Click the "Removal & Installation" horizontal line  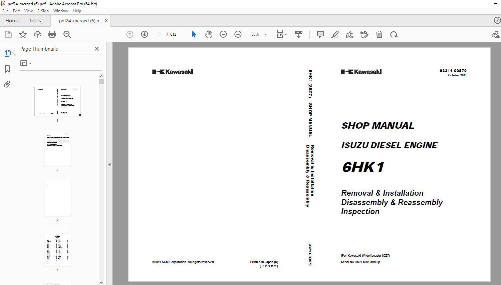382,193
